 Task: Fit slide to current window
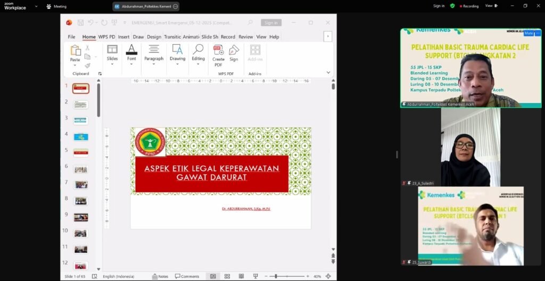[328, 276]
